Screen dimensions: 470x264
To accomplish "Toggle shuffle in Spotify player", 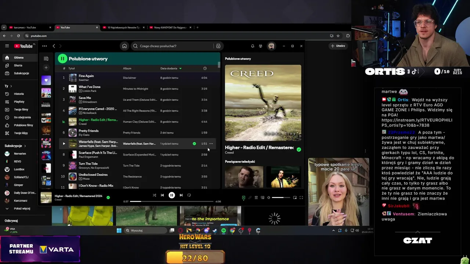I will (x=154, y=195).
